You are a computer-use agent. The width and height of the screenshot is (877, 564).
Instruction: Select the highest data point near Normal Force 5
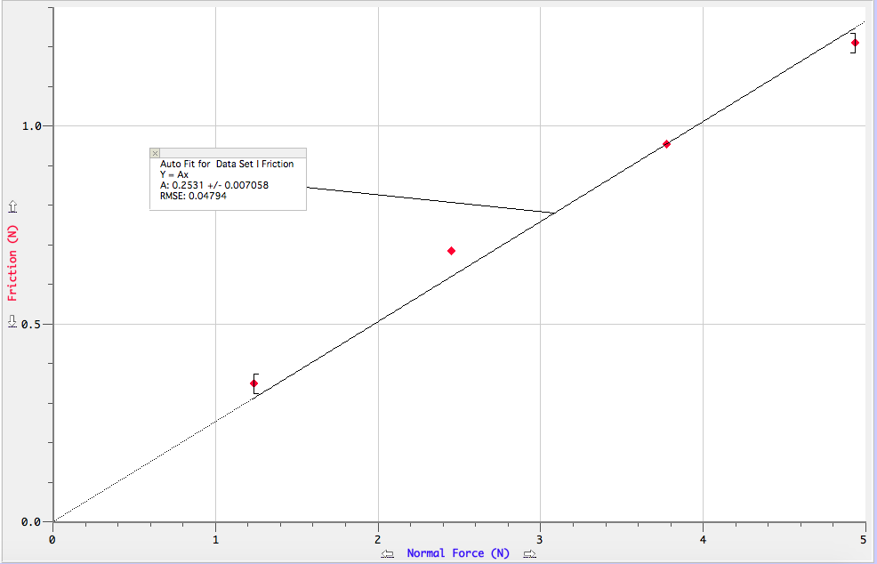[855, 41]
